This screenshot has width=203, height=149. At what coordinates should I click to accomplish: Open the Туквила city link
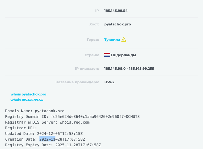(112, 40)
